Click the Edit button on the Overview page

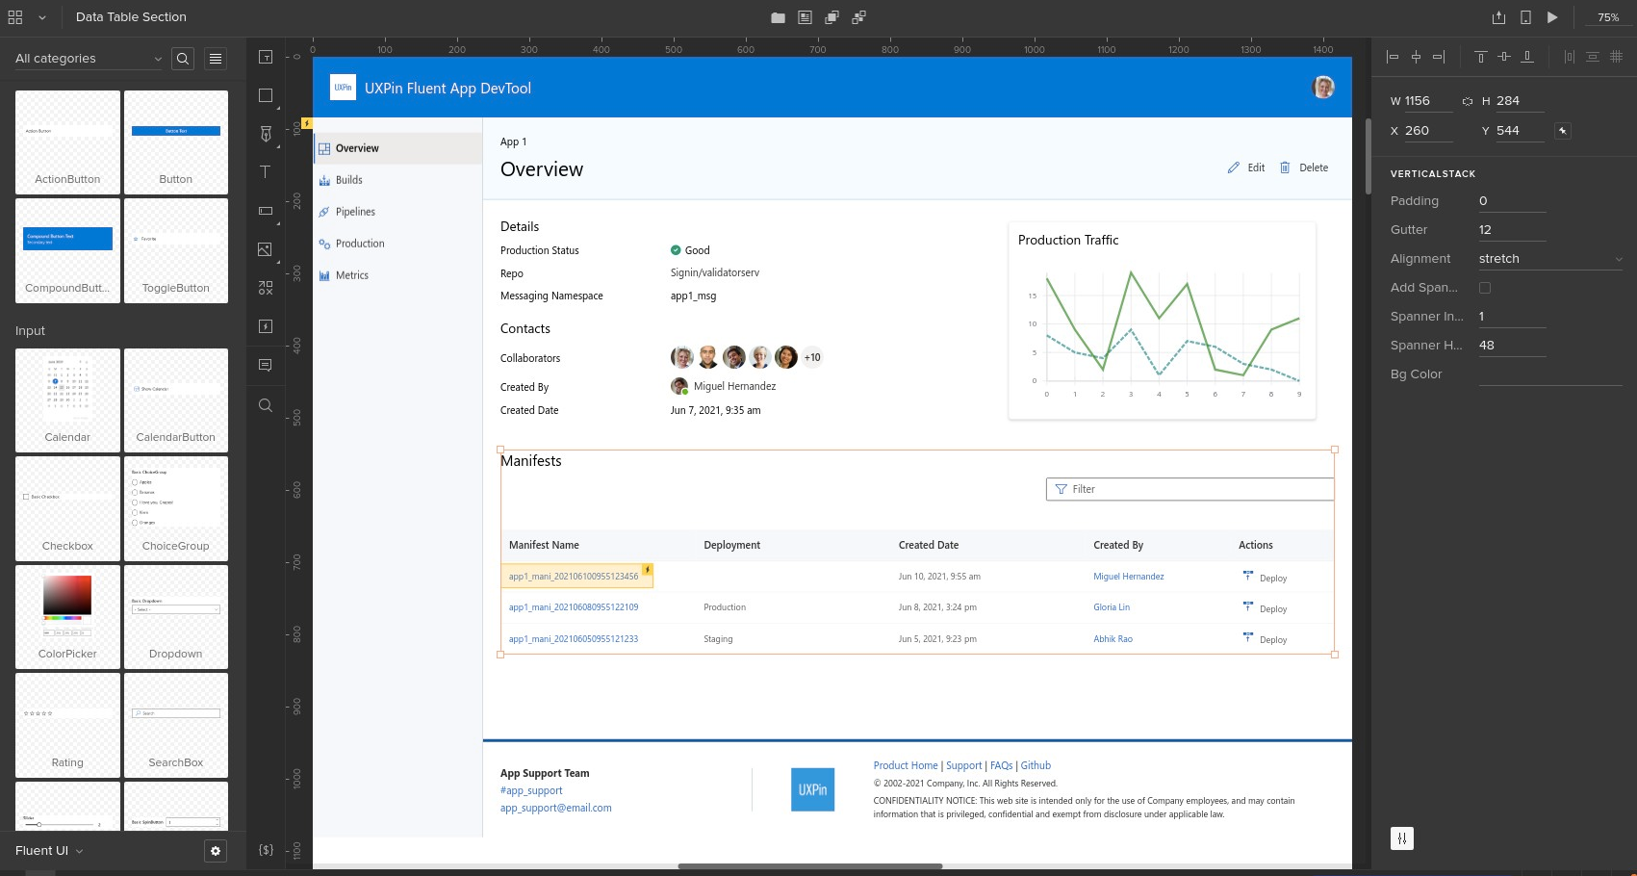point(1246,167)
